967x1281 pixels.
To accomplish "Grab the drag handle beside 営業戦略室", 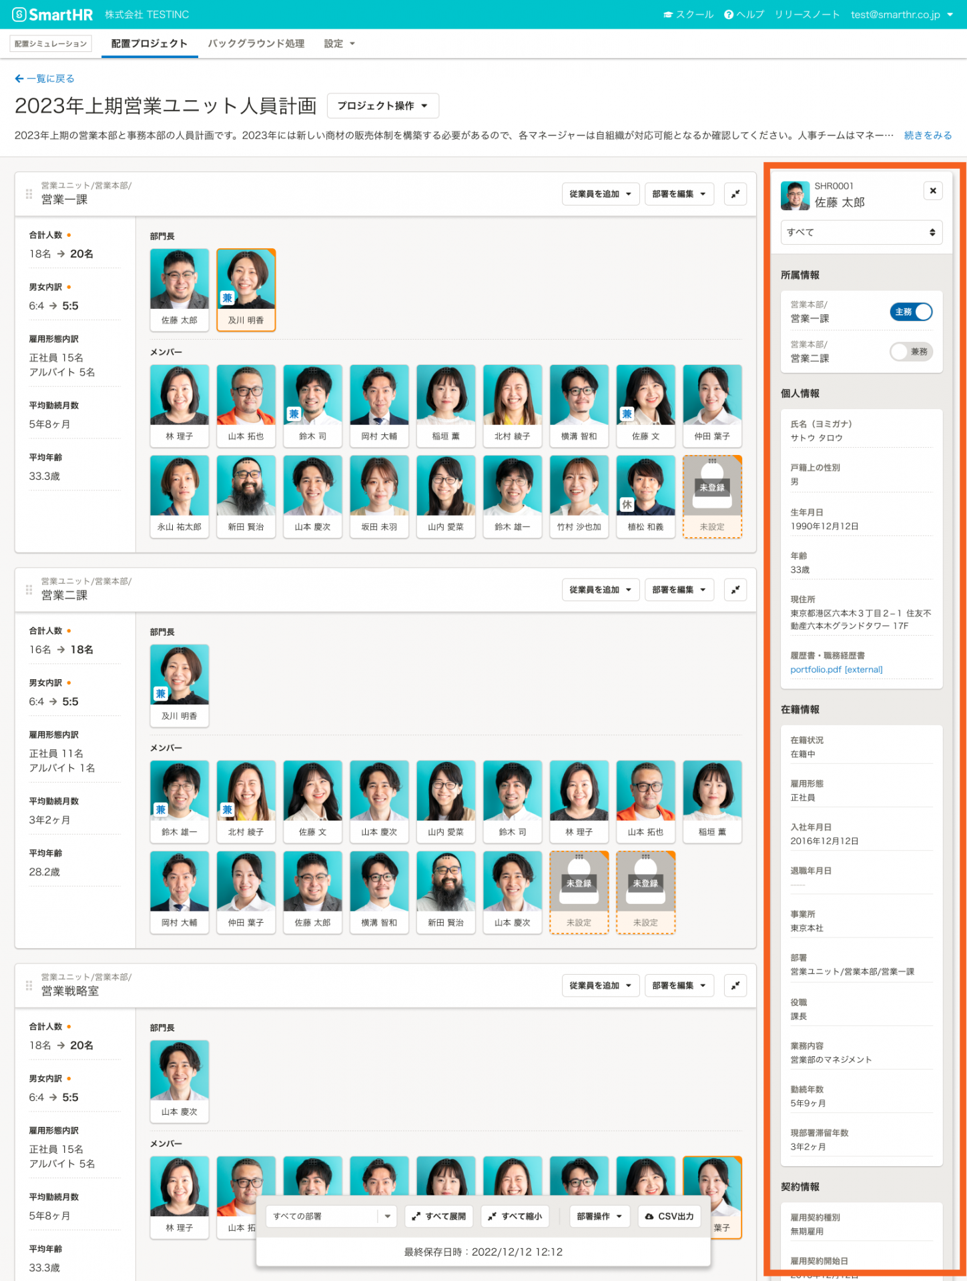I will [x=29, y=985].
